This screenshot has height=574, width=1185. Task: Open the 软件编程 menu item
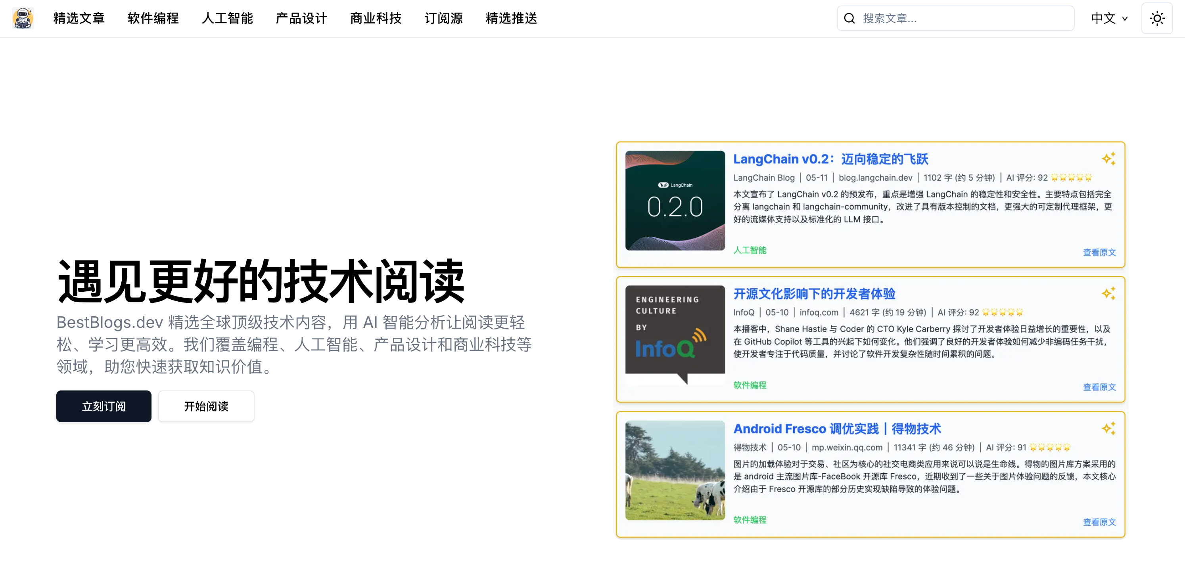tap(153, 18)
